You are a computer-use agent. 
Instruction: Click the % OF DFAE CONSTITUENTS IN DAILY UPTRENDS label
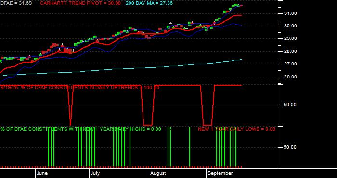pyautogui.click(x=91, y=88)
